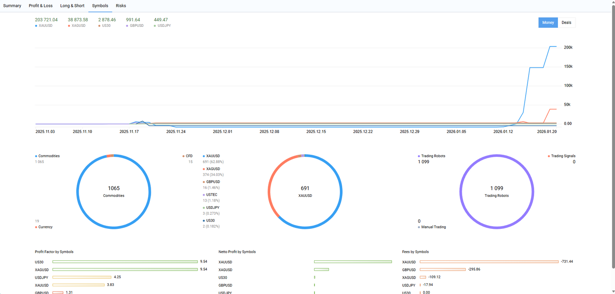Switch to the Summary tab
Viewport: 615px width, 294px height.
[12, 6]
